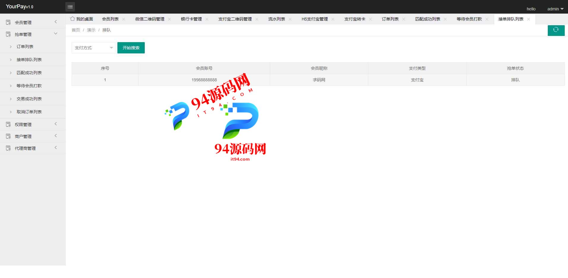This screenshot has width=568, height=278.
Task: Click the YourPay logo text
Action: (x=20, y=7)
